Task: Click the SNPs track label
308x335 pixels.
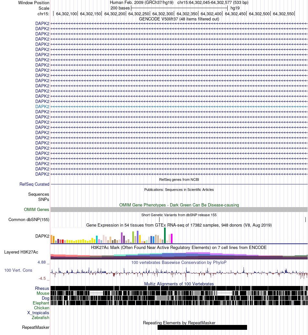Action: 44,199
